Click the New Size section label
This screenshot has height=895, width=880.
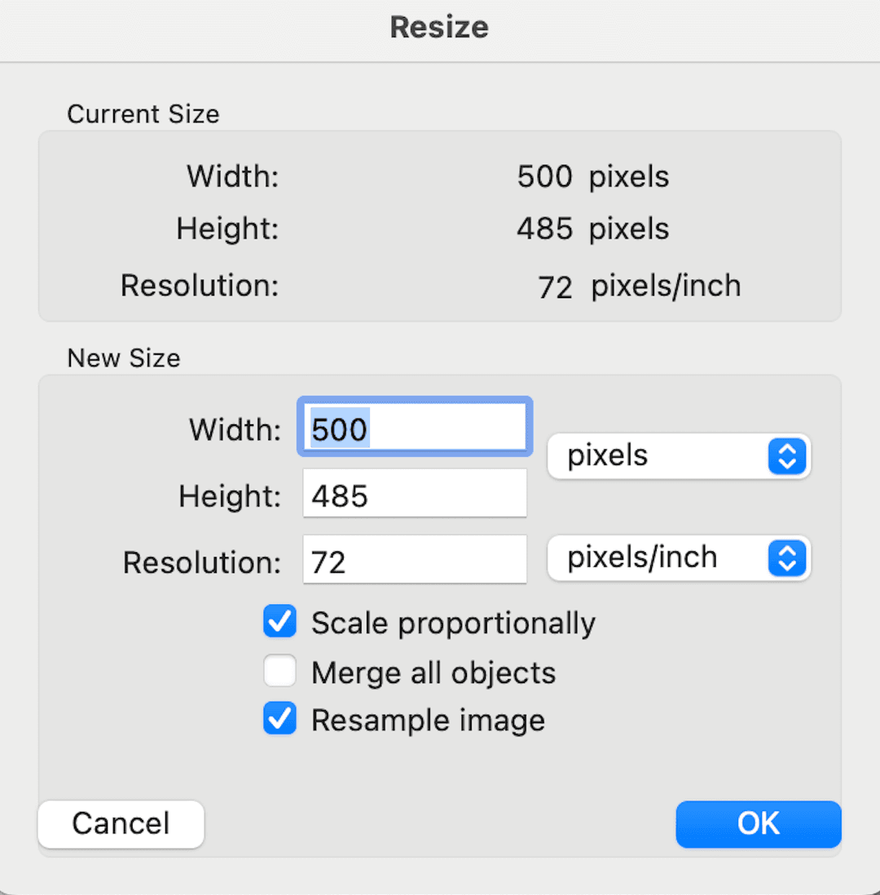[123, 358]
